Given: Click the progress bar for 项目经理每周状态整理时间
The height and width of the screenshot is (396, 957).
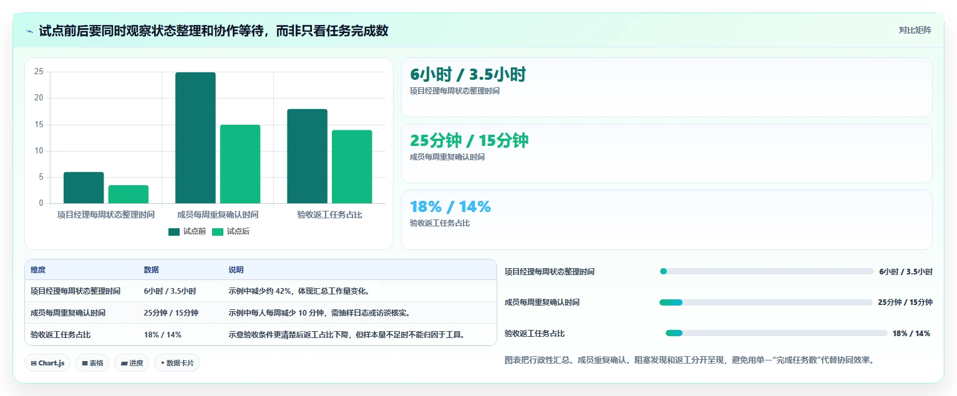Looking at the screenshot, I should click(x=767, y=271).
